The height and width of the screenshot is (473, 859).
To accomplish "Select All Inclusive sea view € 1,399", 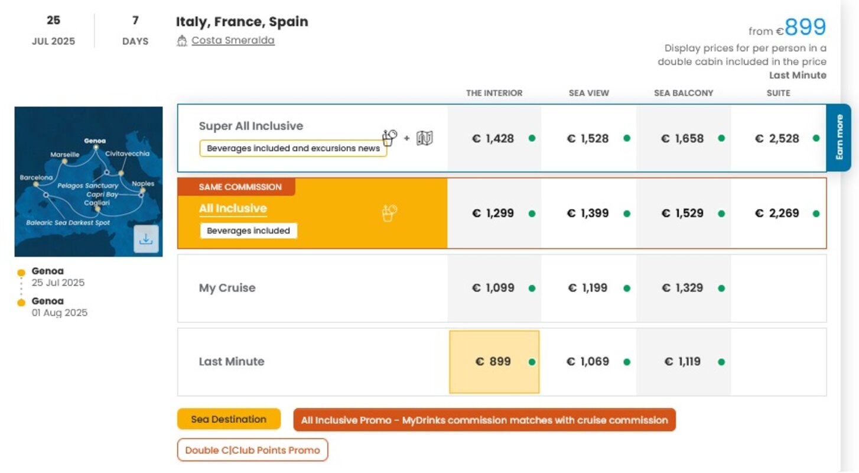I will (x=589, y=213).
